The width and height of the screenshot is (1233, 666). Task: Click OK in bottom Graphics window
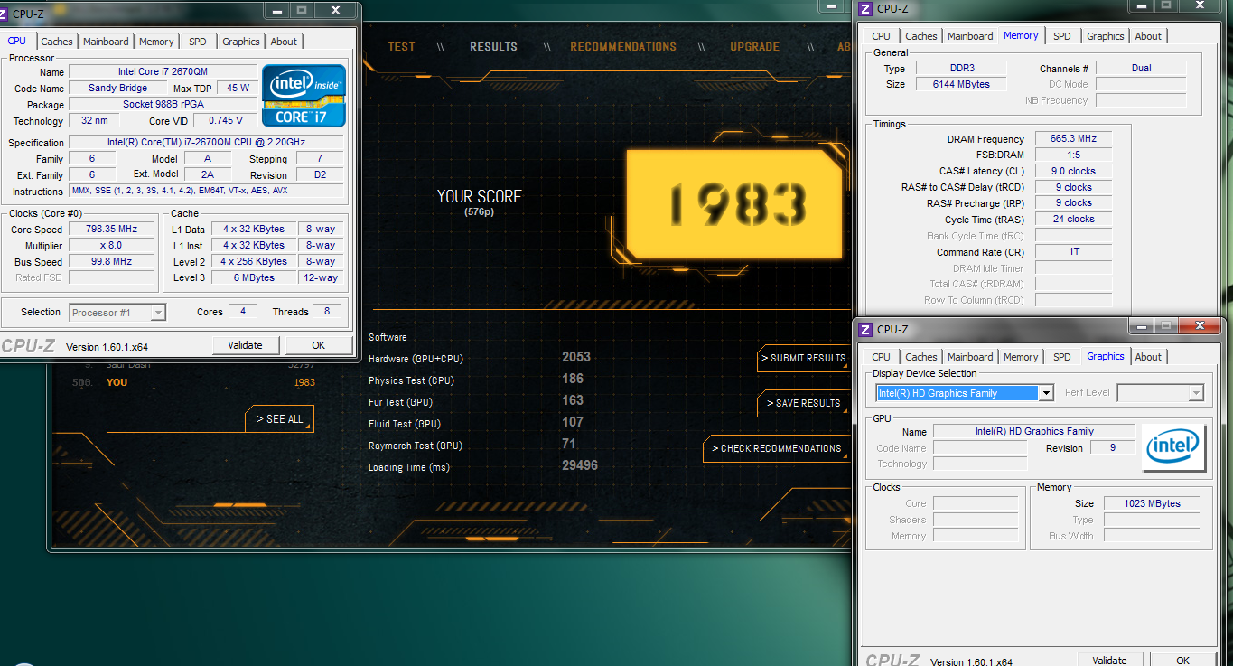point(1183,661)
